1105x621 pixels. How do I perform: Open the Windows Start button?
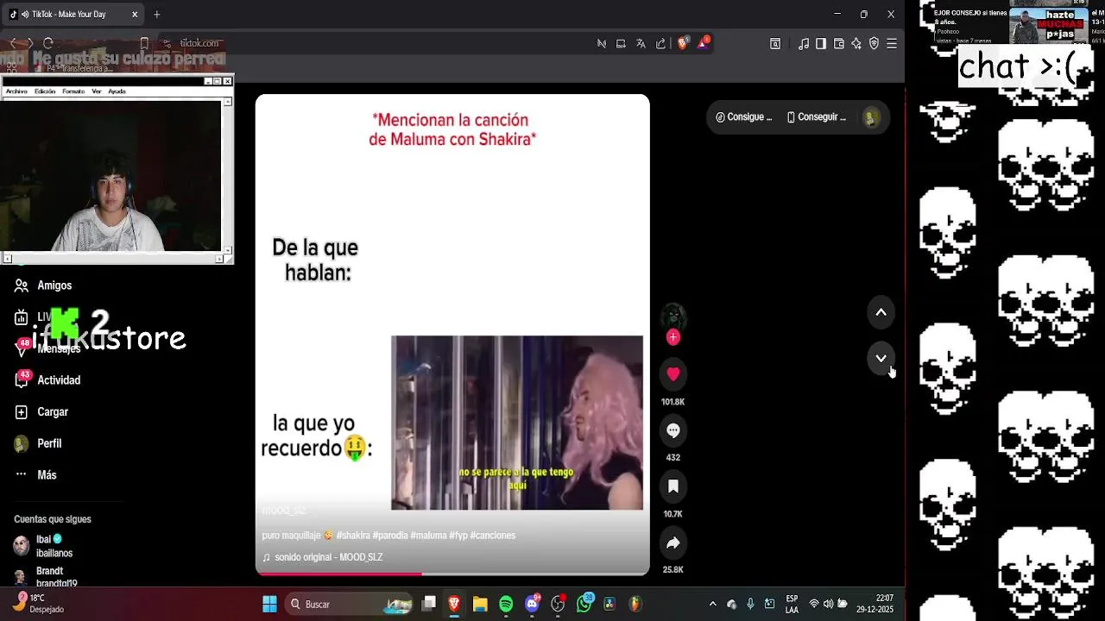pos(269,604)
